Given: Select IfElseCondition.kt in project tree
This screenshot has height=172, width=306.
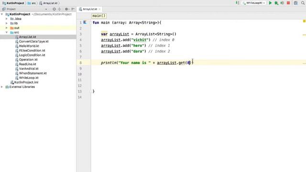Looking at the screenshot, I should (32, 51).
